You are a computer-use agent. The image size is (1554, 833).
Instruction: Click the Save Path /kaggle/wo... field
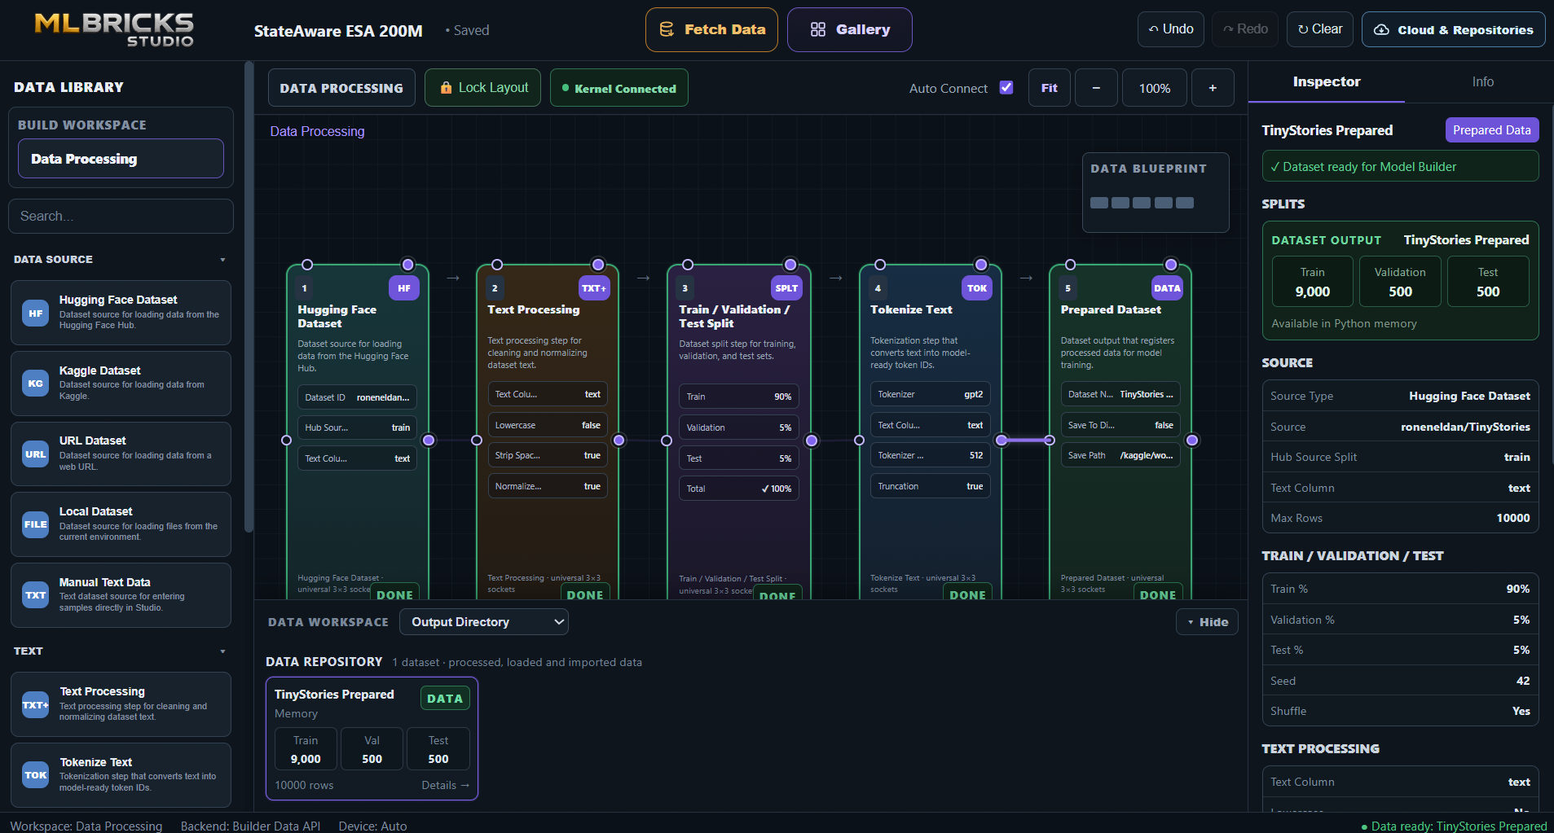pos(1120,455)
